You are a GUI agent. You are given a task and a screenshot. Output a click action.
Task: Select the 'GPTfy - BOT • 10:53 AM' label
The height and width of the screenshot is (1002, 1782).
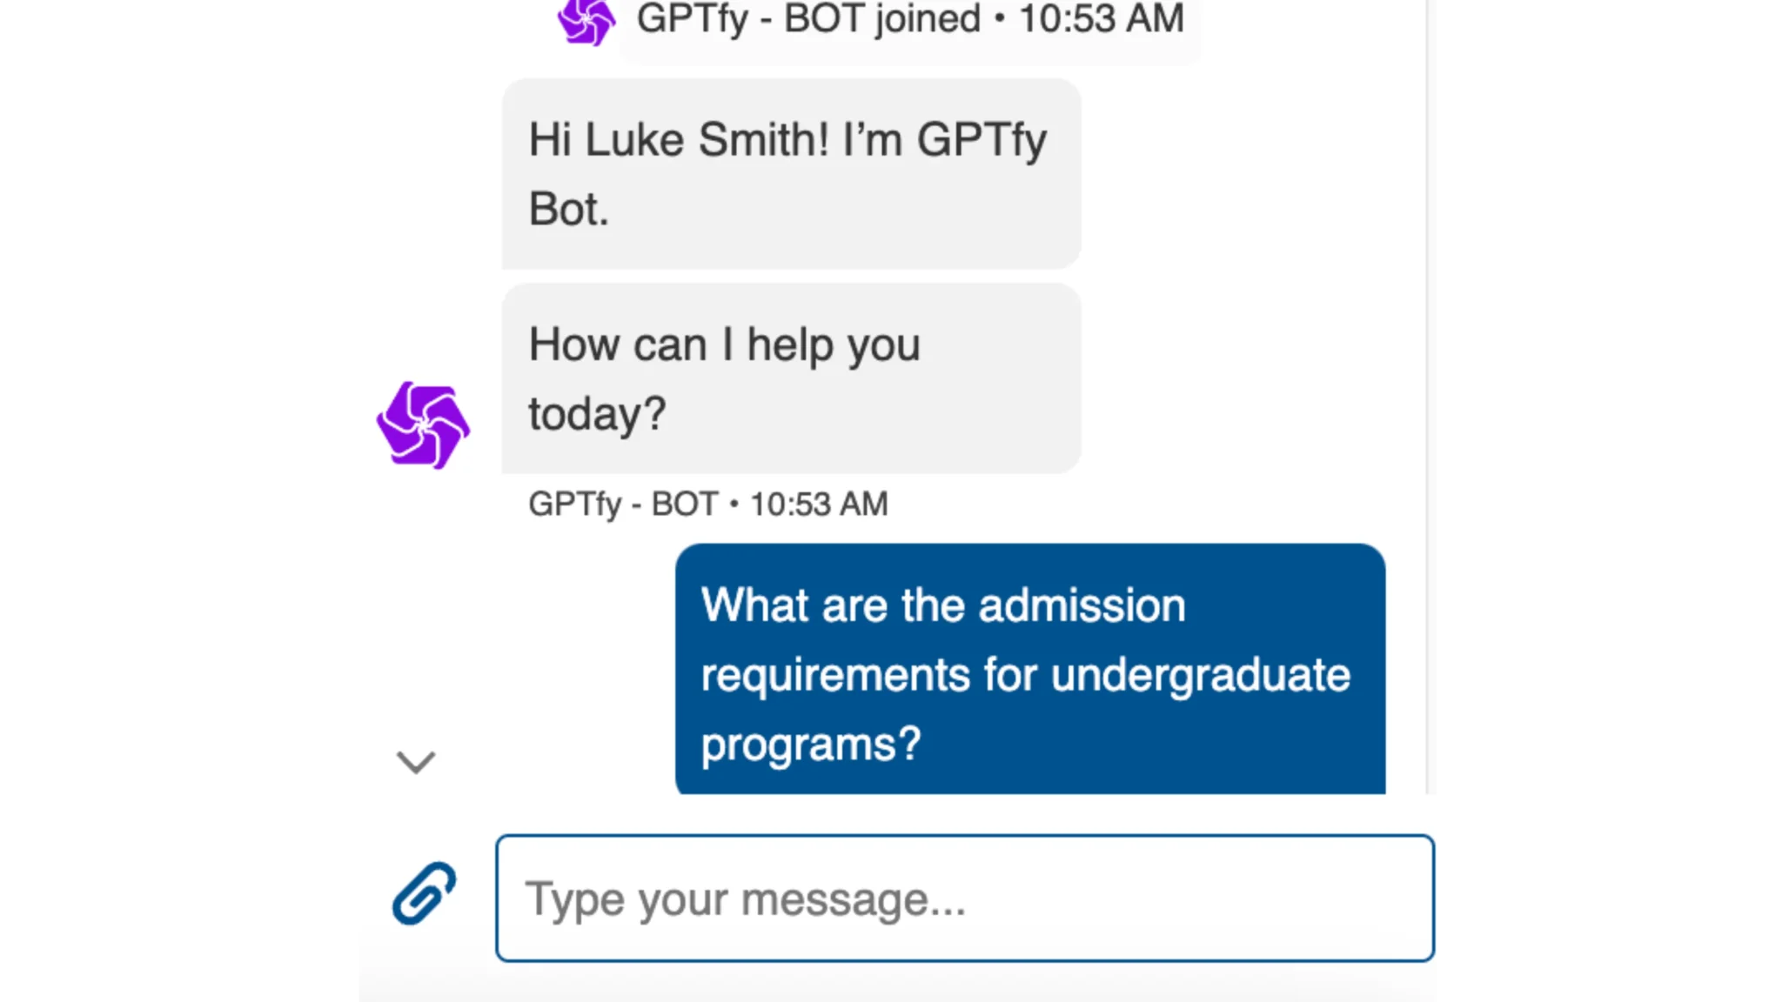707,504
